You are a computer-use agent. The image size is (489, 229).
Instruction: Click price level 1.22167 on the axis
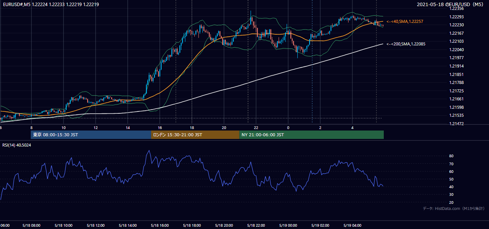(x=456, y=33)
